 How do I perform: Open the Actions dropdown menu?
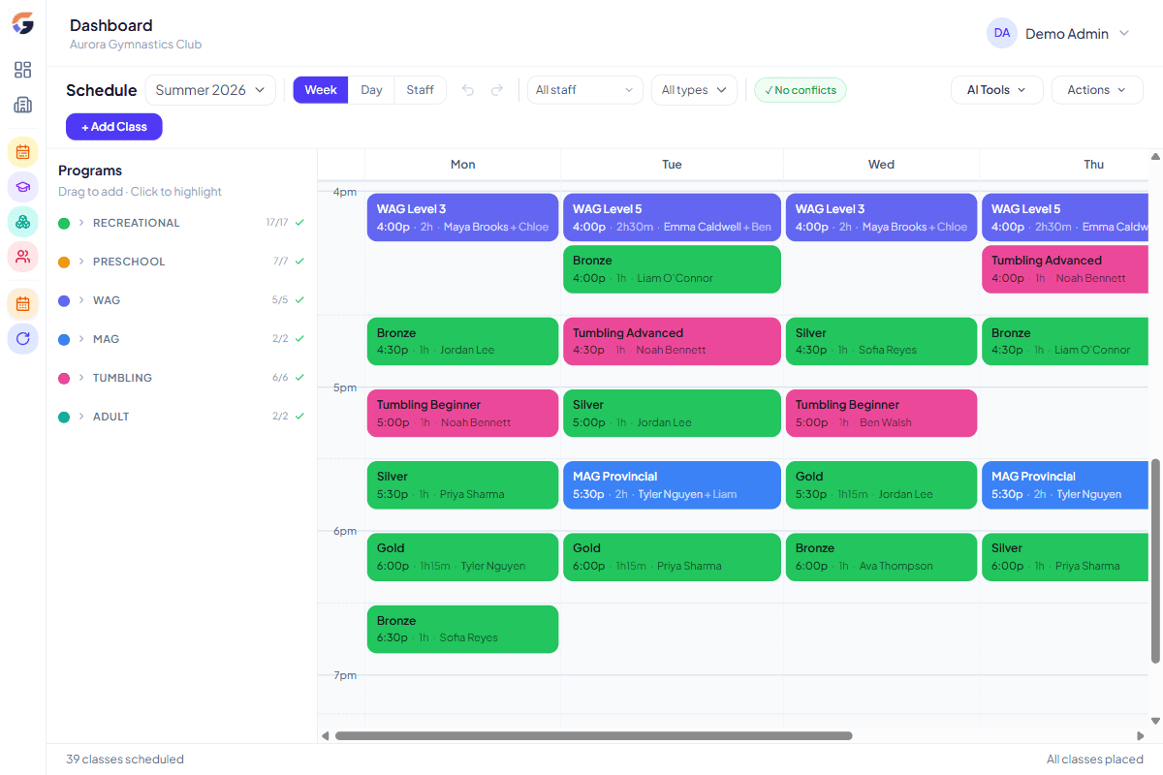click(1097, 90)
